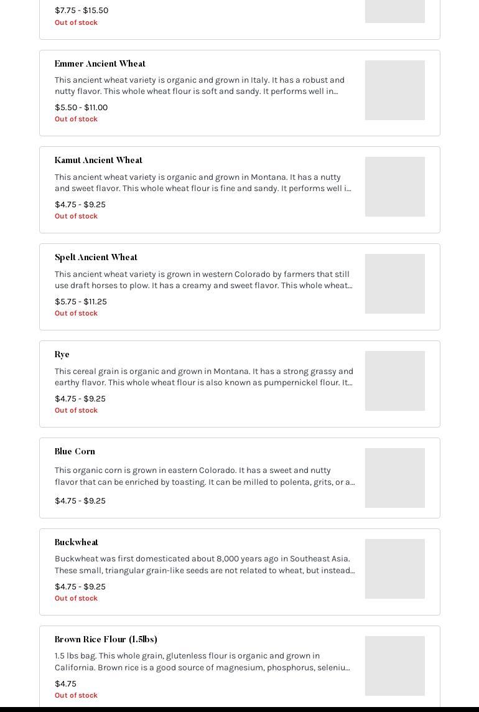Screen dimensions: 479x712
Task: Open the Spelt Ancient Wheat thumbnail
Action: point(394,284)
